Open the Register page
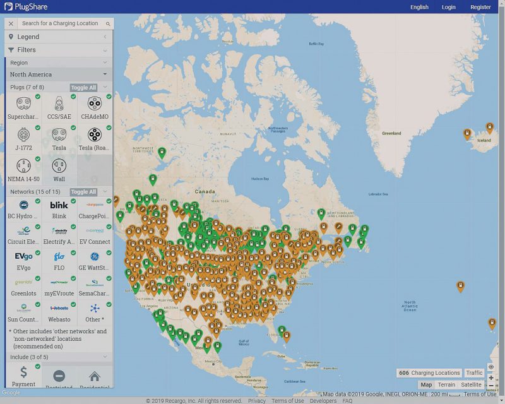This screenshot has width=505, height=404. [480, 7]
